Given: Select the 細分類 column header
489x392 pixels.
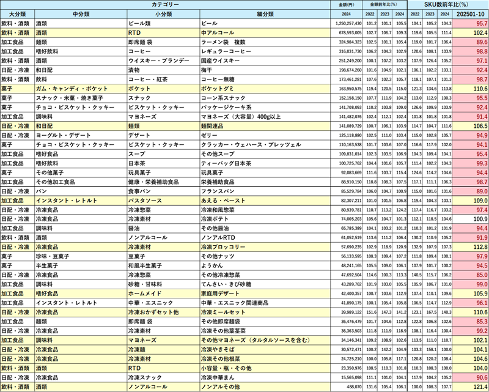Looking at the screenshot, I should pos(265,14).
